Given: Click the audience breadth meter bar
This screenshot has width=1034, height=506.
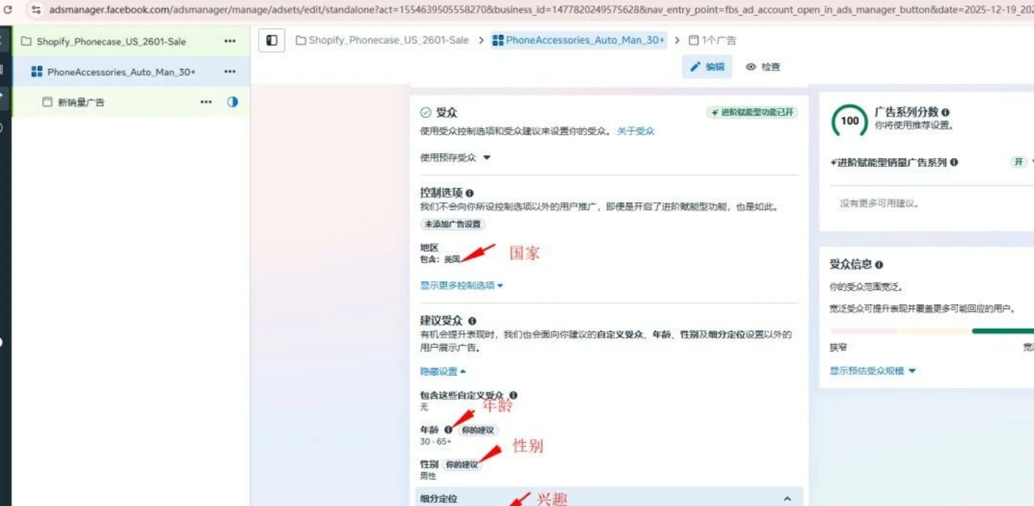Looking at the screenshot, I should (931, 331).
